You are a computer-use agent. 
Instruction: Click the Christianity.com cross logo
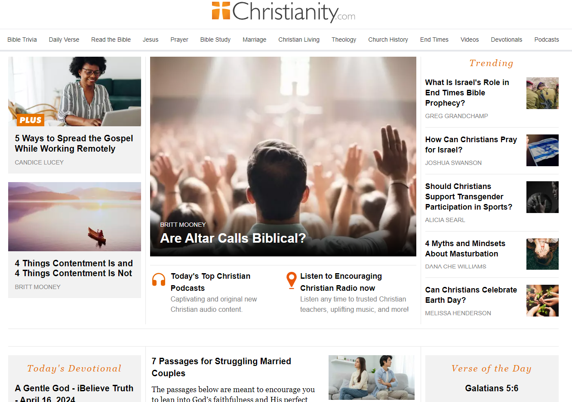point(221,11)
